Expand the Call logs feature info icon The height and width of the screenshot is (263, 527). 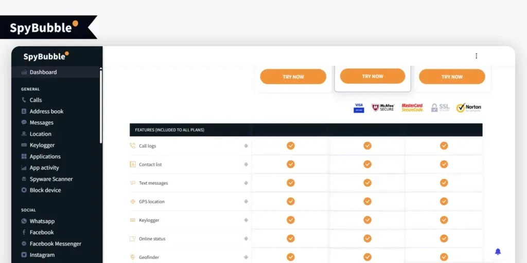click(246, 146)
